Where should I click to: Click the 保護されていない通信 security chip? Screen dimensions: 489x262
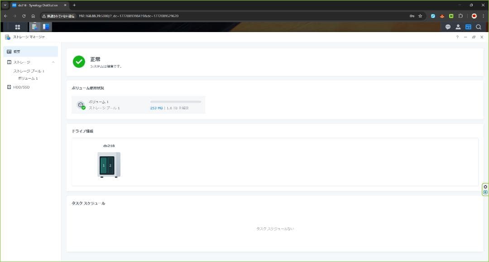click(58, 16)
